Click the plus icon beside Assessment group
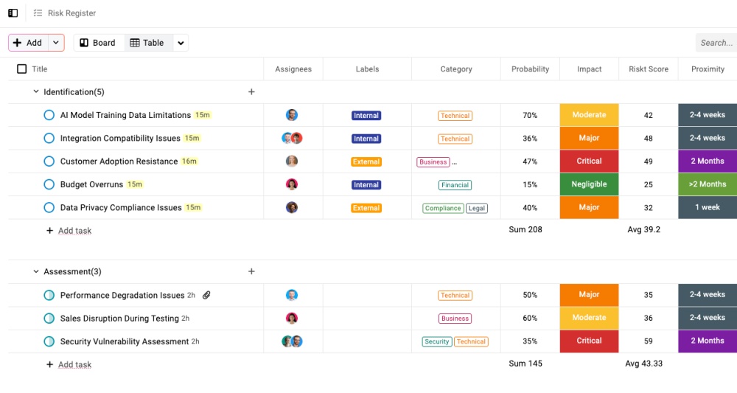The height and width of the screenshot is (393, 737). pos(251,271)
